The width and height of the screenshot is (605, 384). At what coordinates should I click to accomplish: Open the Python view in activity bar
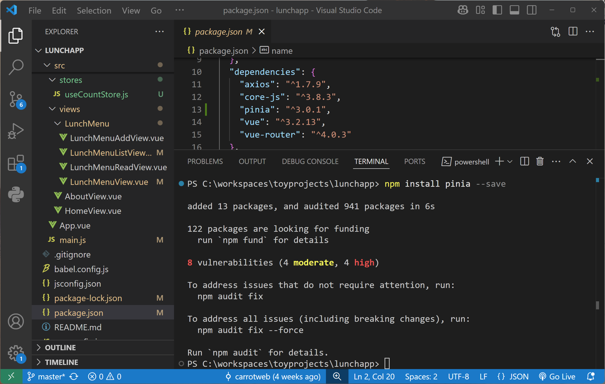[x=16, y=194]
